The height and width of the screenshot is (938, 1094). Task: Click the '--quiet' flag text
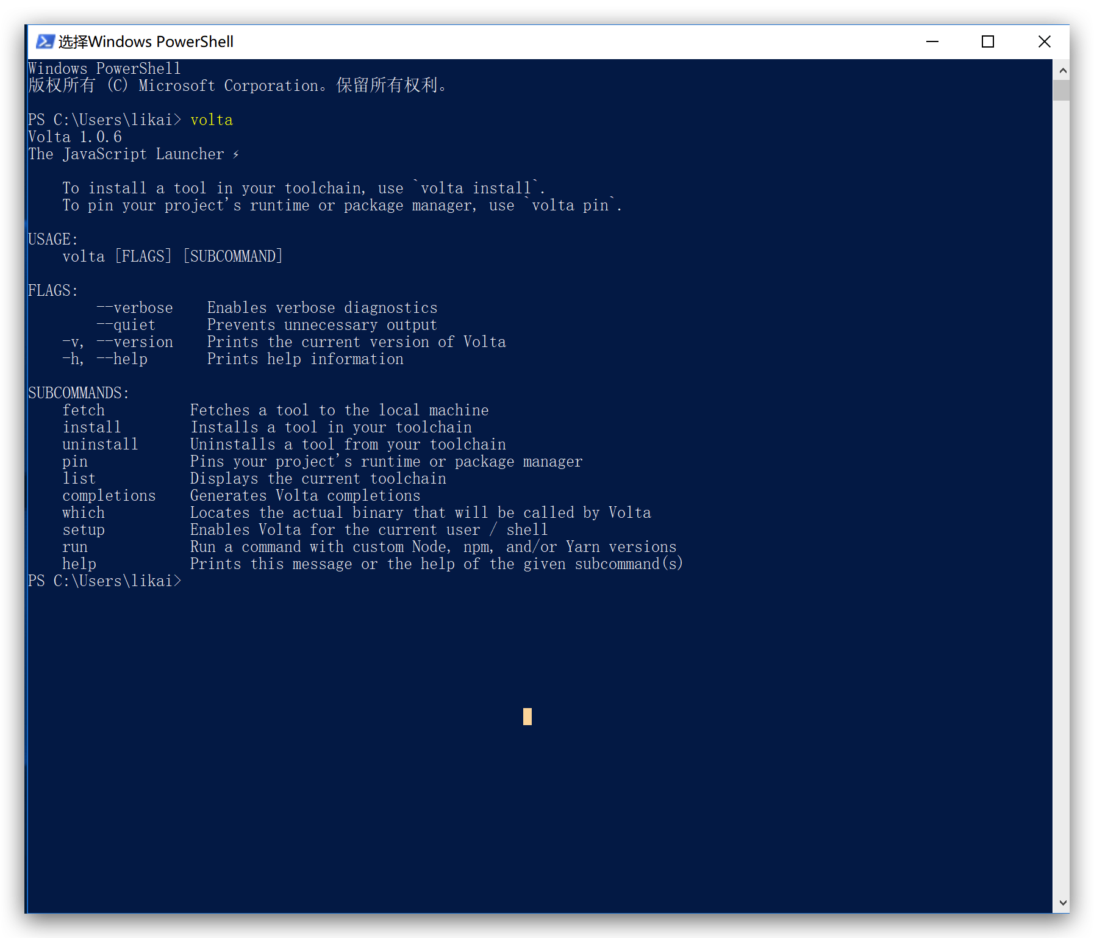pyautogui.click(x=126, y=324)
